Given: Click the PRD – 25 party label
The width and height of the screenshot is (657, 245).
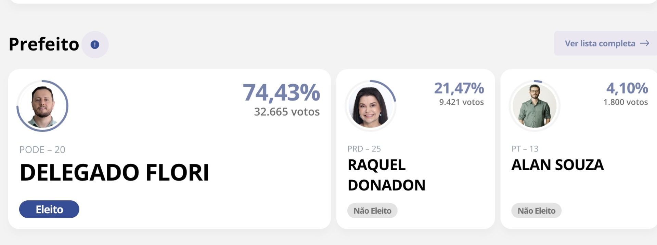Looking at the screenshot, I should 364,149.
